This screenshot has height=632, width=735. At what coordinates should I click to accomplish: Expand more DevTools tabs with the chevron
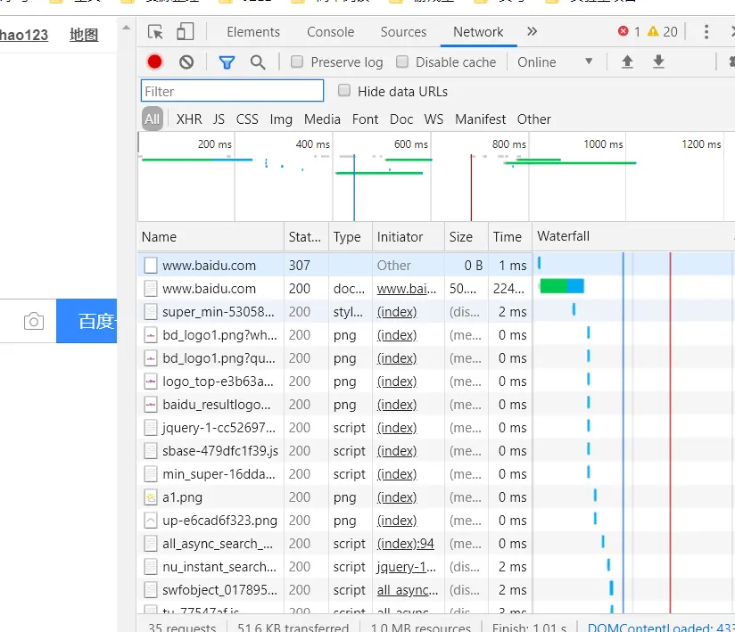tap(532, 31)
